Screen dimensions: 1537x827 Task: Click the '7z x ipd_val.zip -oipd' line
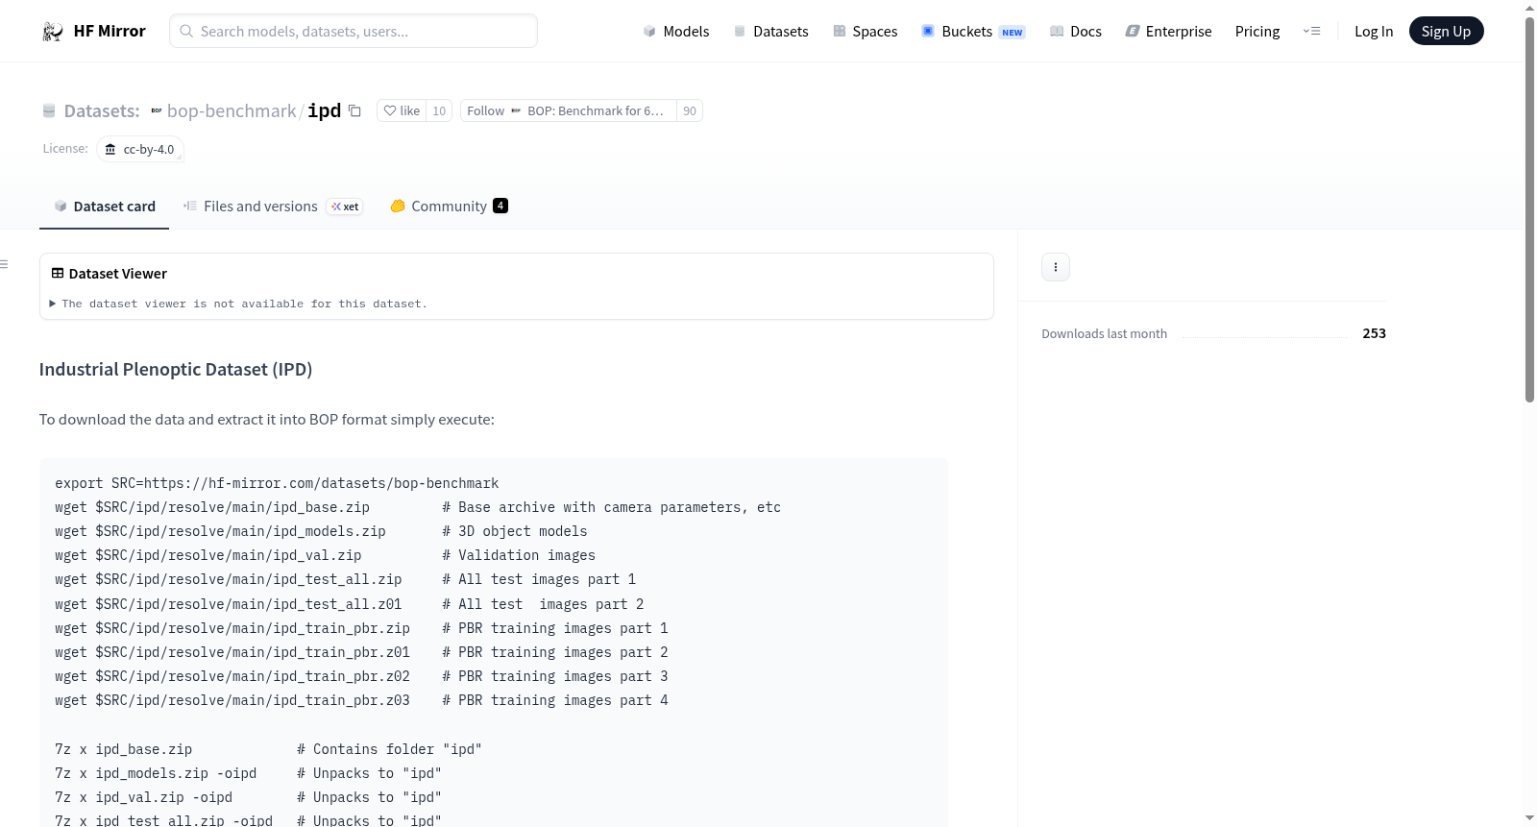pos(248,797)
